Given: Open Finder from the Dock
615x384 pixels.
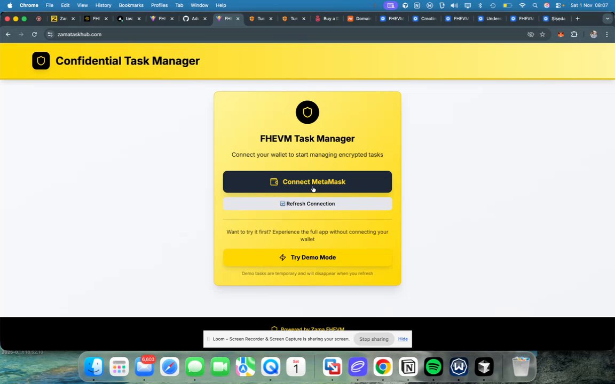Looking at the screenshot, I should (x=94, y=367).
